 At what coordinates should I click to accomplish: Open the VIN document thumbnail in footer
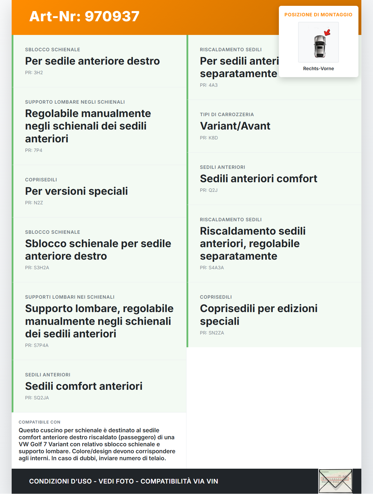pos(335,481)
